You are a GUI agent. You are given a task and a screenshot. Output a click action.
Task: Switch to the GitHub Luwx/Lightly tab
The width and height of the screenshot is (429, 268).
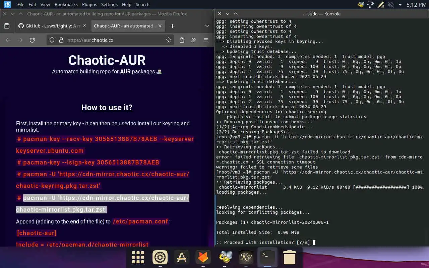click(x=50, y=26)
